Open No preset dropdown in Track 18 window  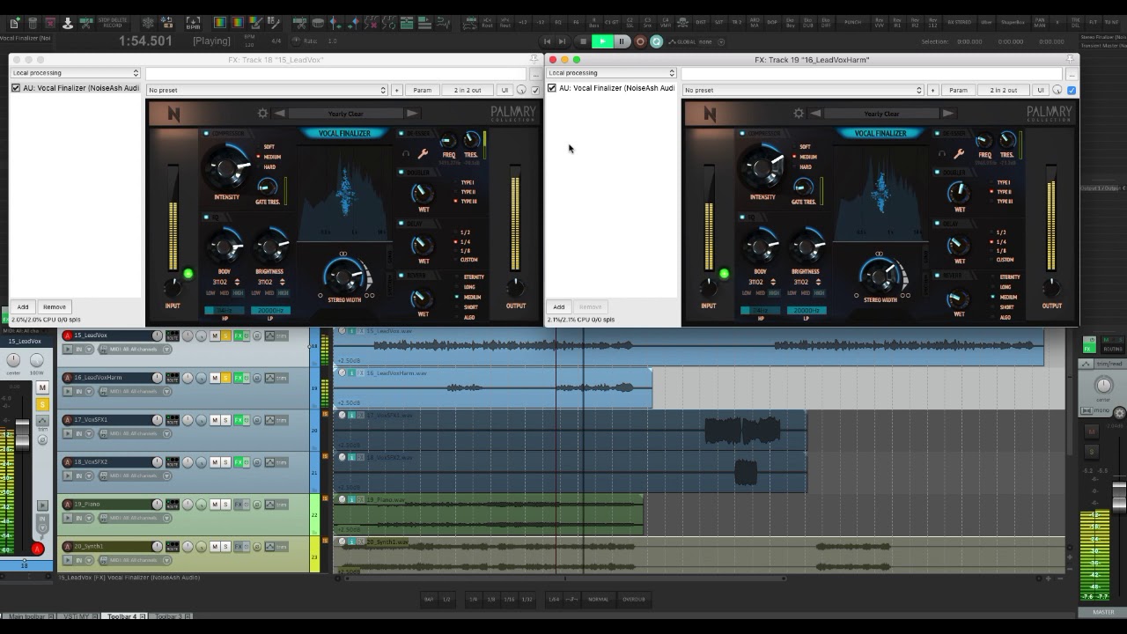point(267,90)
